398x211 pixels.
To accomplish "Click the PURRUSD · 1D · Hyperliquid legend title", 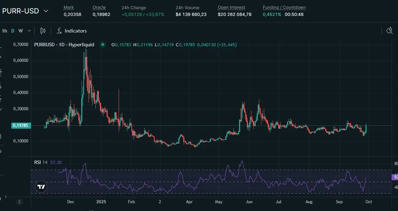I will [x=64, y=45].
